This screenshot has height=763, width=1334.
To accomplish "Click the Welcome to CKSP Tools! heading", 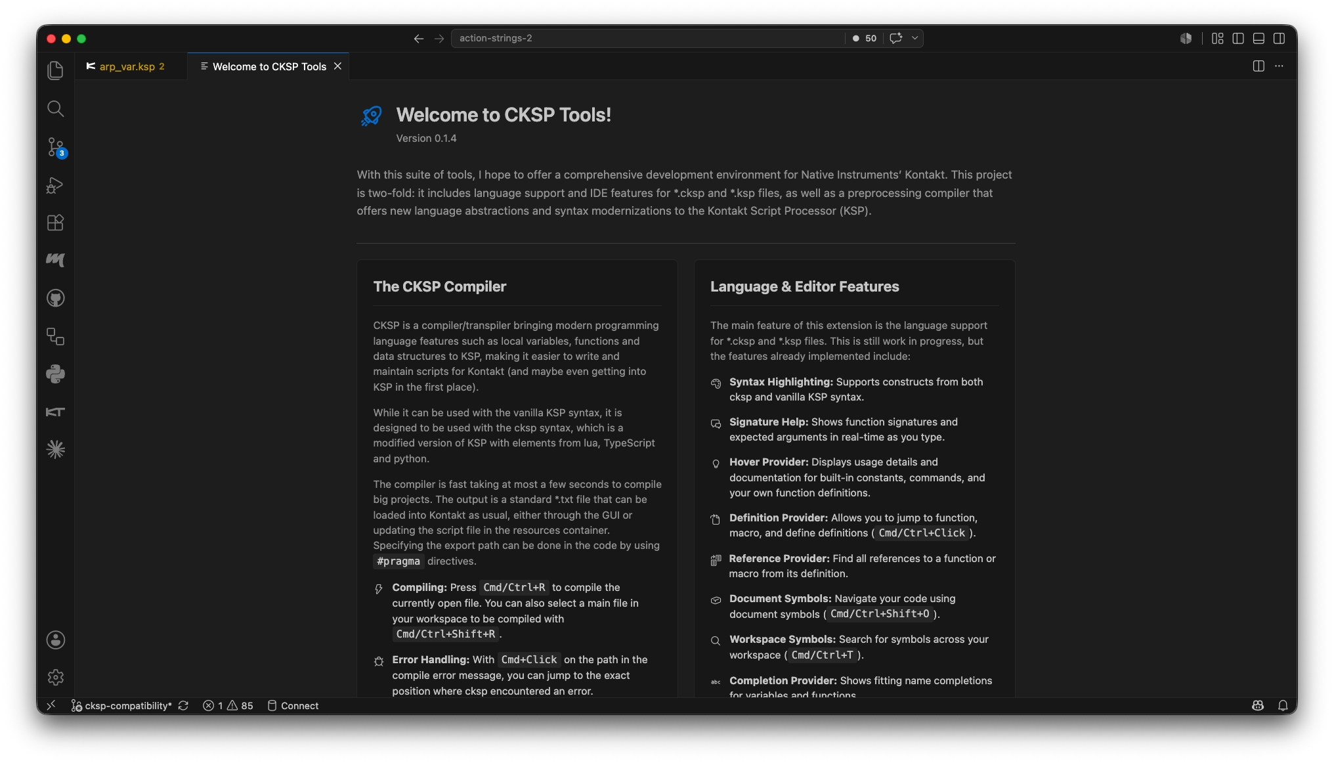I will [x=504, y=115].
